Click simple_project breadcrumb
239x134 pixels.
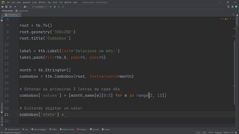[x=7, y=11]
